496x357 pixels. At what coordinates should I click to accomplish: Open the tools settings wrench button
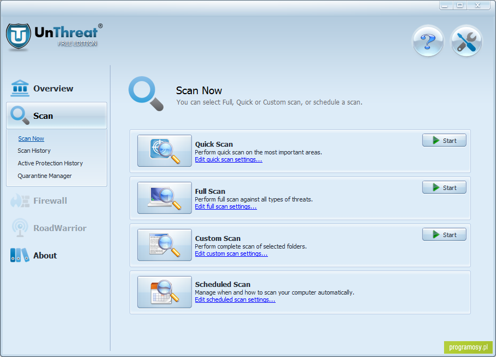coord(466,42)
